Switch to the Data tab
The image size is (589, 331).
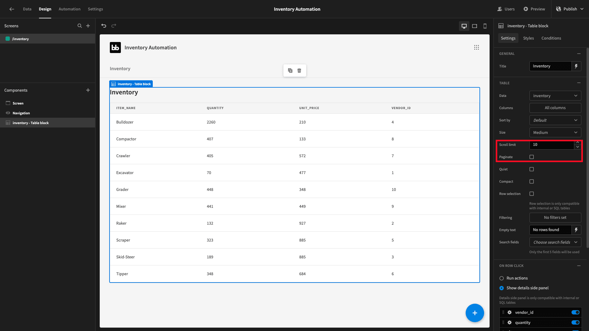27,9
